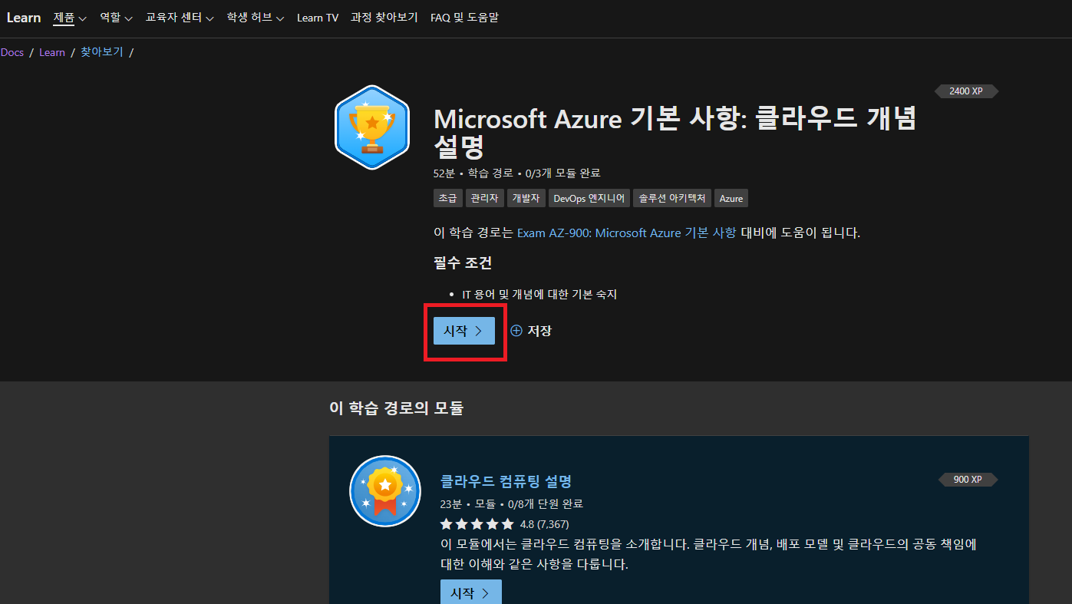
Task: Click the 900 XP module badge
Action: tap(968, 480)
